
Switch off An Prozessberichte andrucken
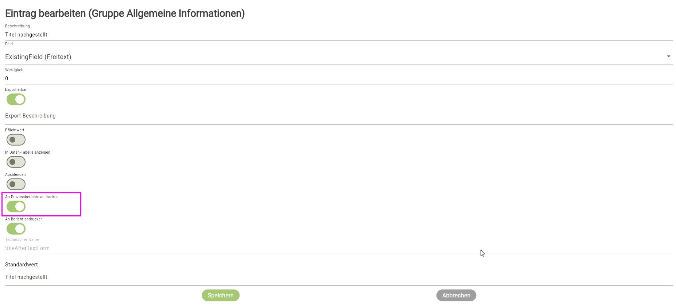click(x=16, y=207)
